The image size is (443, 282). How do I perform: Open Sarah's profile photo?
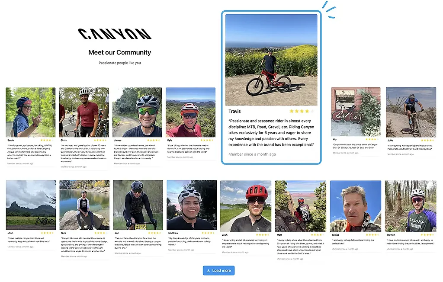31,112
